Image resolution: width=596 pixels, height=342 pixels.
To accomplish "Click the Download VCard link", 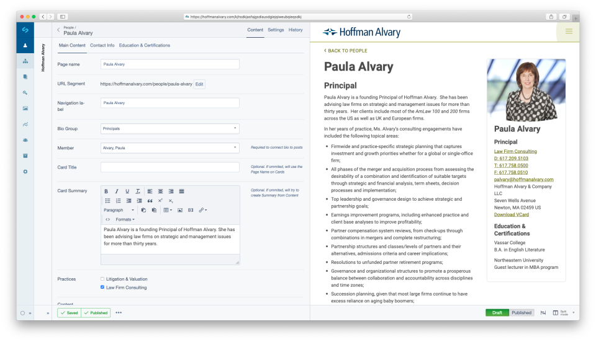I will [x=511, y=214].
